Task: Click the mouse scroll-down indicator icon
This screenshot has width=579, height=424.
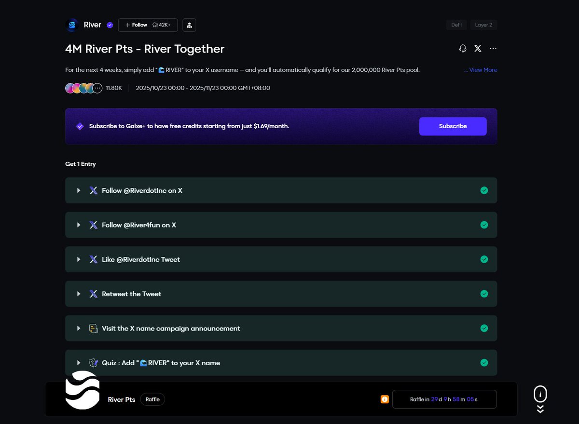Action: tap(540, 399)
